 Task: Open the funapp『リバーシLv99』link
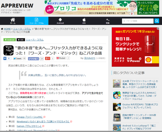click(30, 117)
